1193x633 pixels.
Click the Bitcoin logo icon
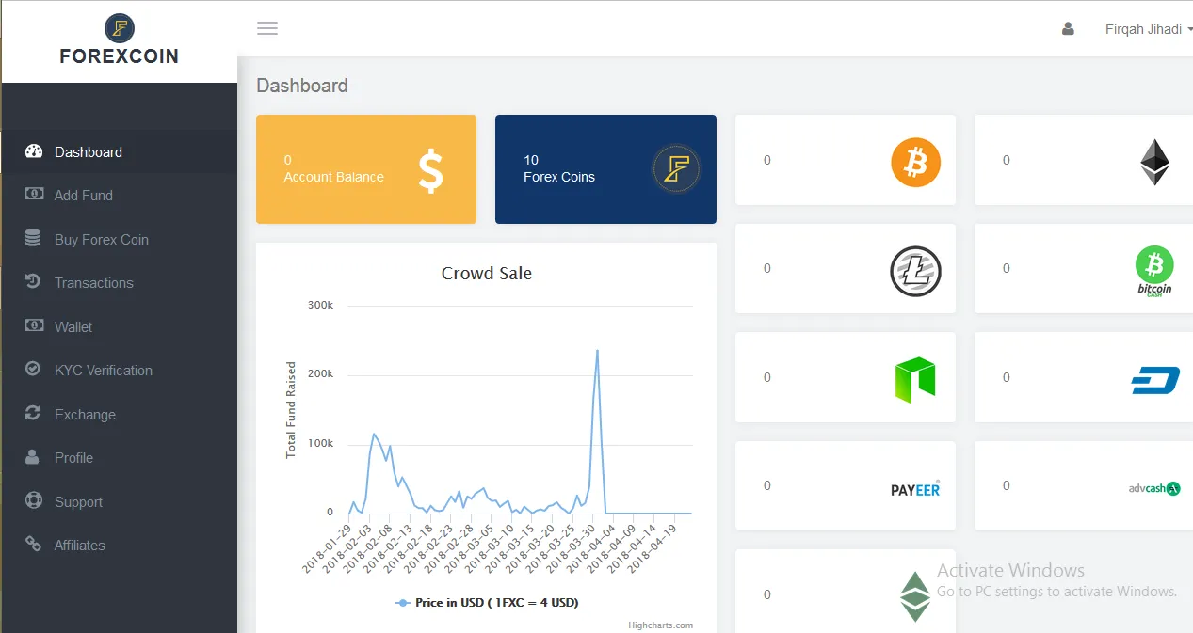click(x=915, y=162)
